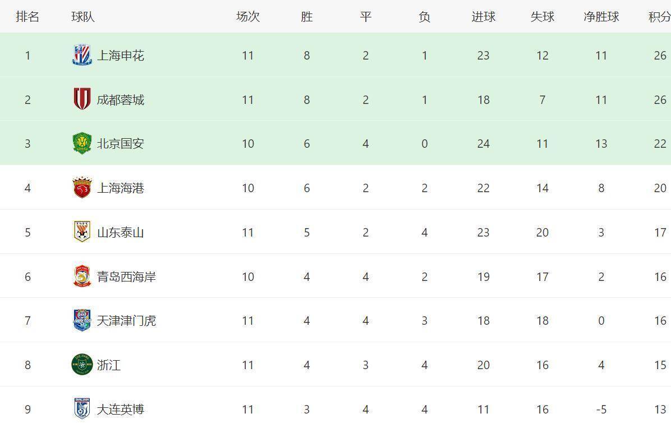
Task: Click the Beijing Guoan green badge
Action: (82, 143)
